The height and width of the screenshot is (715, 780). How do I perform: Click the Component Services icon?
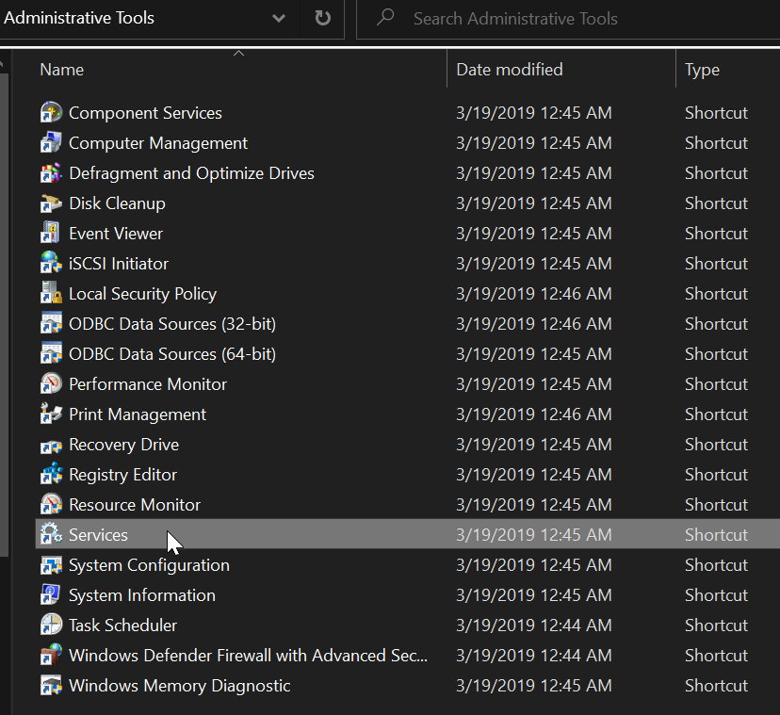click(x=51, y=112)
